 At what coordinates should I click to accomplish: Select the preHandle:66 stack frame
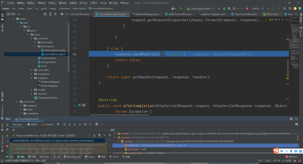click(58, 141)
